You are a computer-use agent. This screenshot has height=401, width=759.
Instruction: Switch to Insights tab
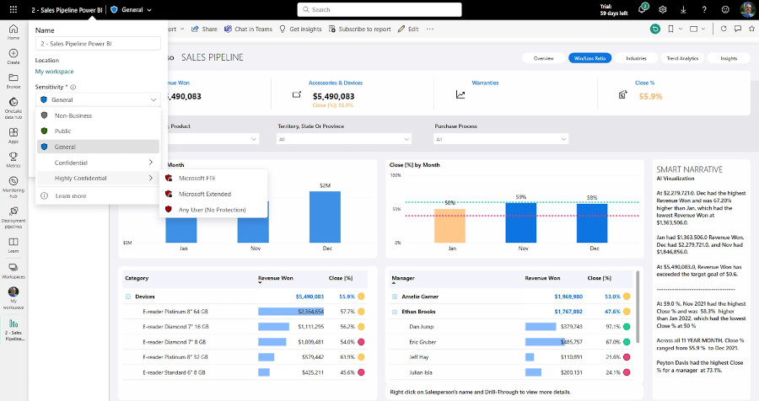coord(729,58)
